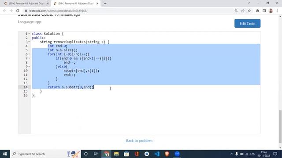Open the zoom magnifier icon in address bar
Viewport: 282px width, 158px height.
coord(236,11)
